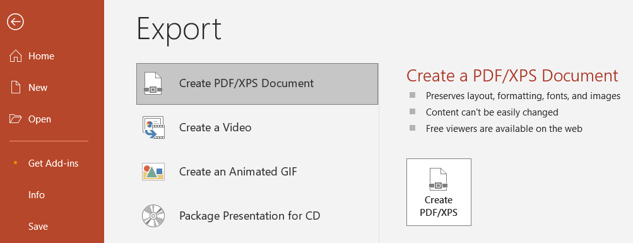The height and width of the screenshot is (243, 633).
Task: Click the Export page heading
Action: tap(179, 30)
